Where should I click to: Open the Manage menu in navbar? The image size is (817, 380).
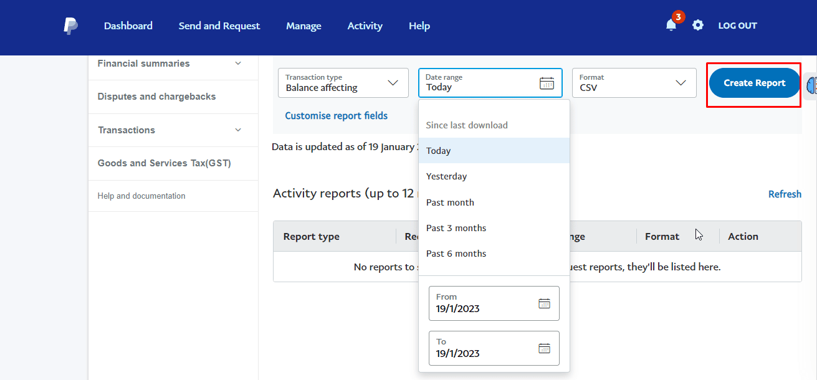pyautogui.click(x=303, y=26)
